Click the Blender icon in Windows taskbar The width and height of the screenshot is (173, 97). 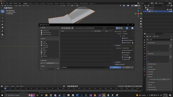[x=104, y=95]
